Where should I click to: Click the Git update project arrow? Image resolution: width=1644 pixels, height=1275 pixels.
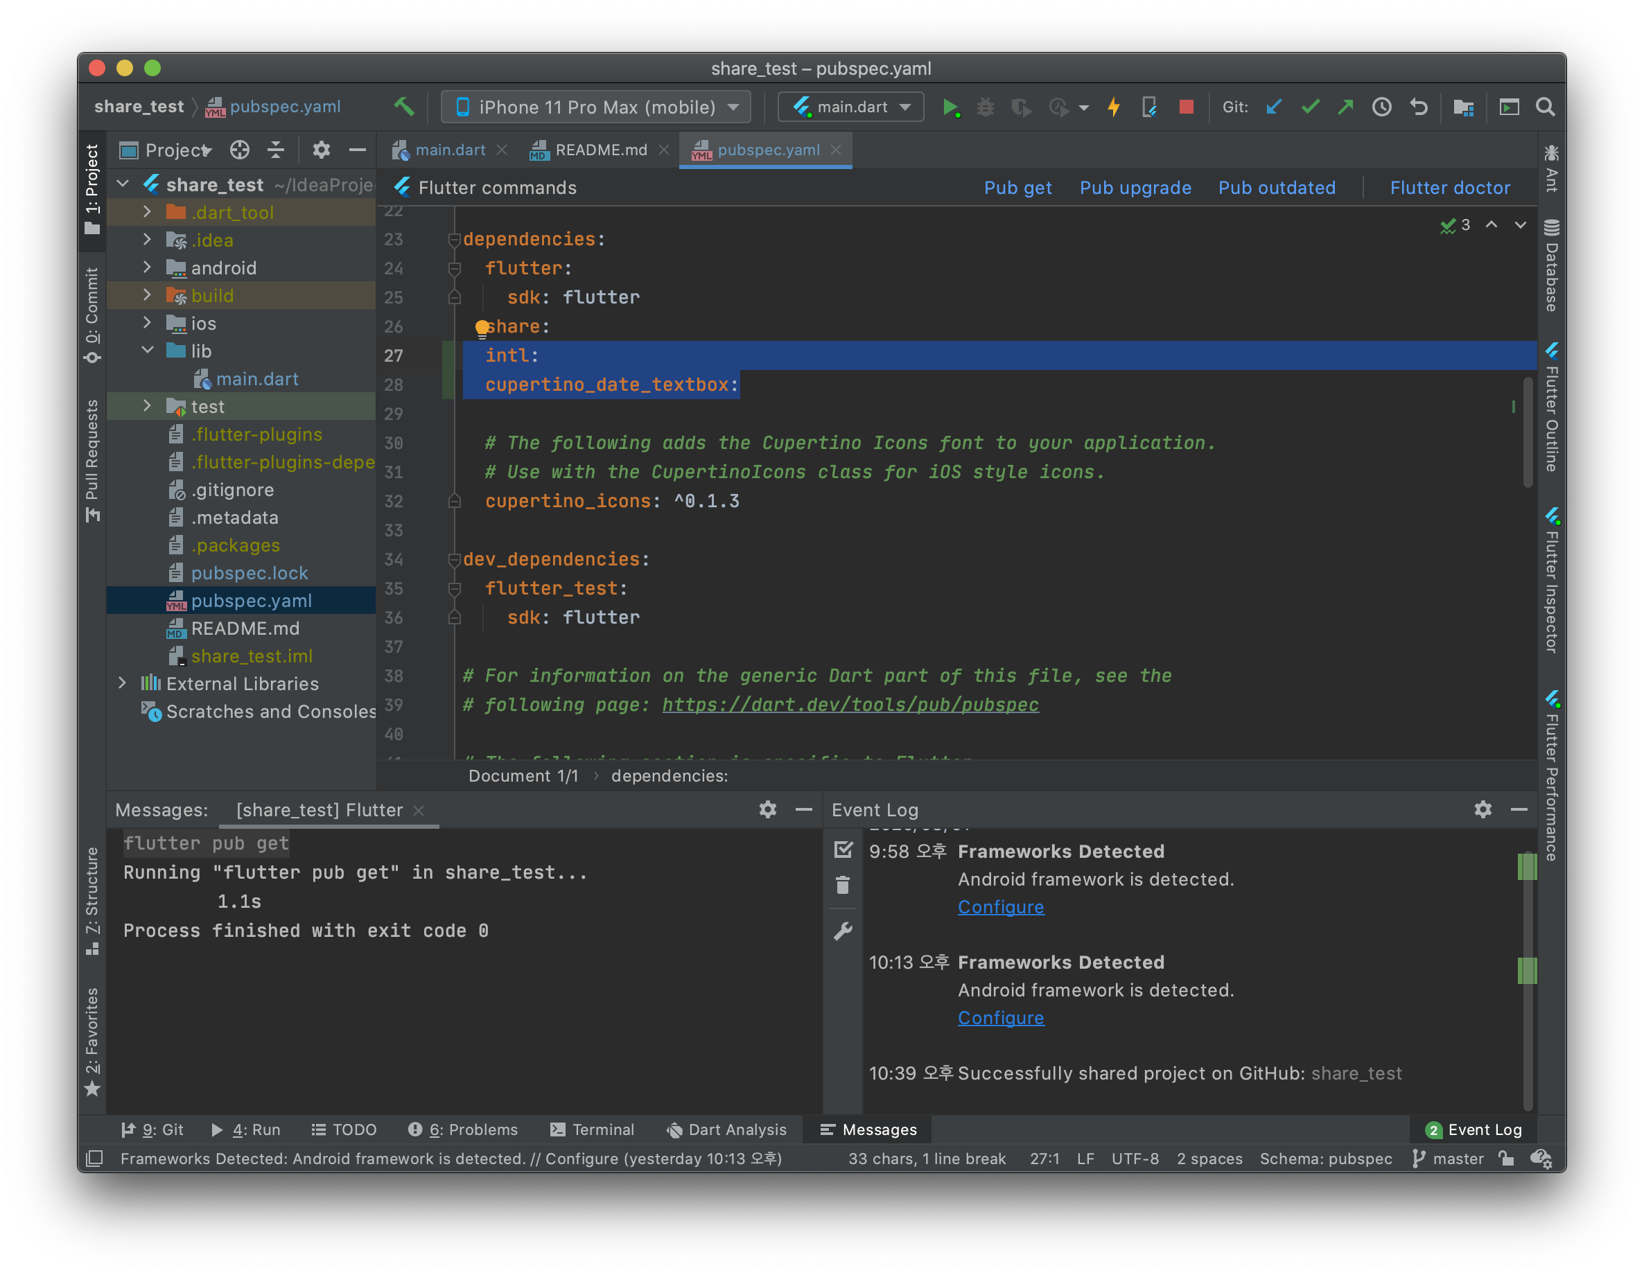1274,107
